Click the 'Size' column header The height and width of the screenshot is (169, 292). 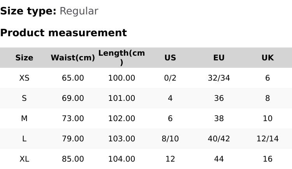24,58
